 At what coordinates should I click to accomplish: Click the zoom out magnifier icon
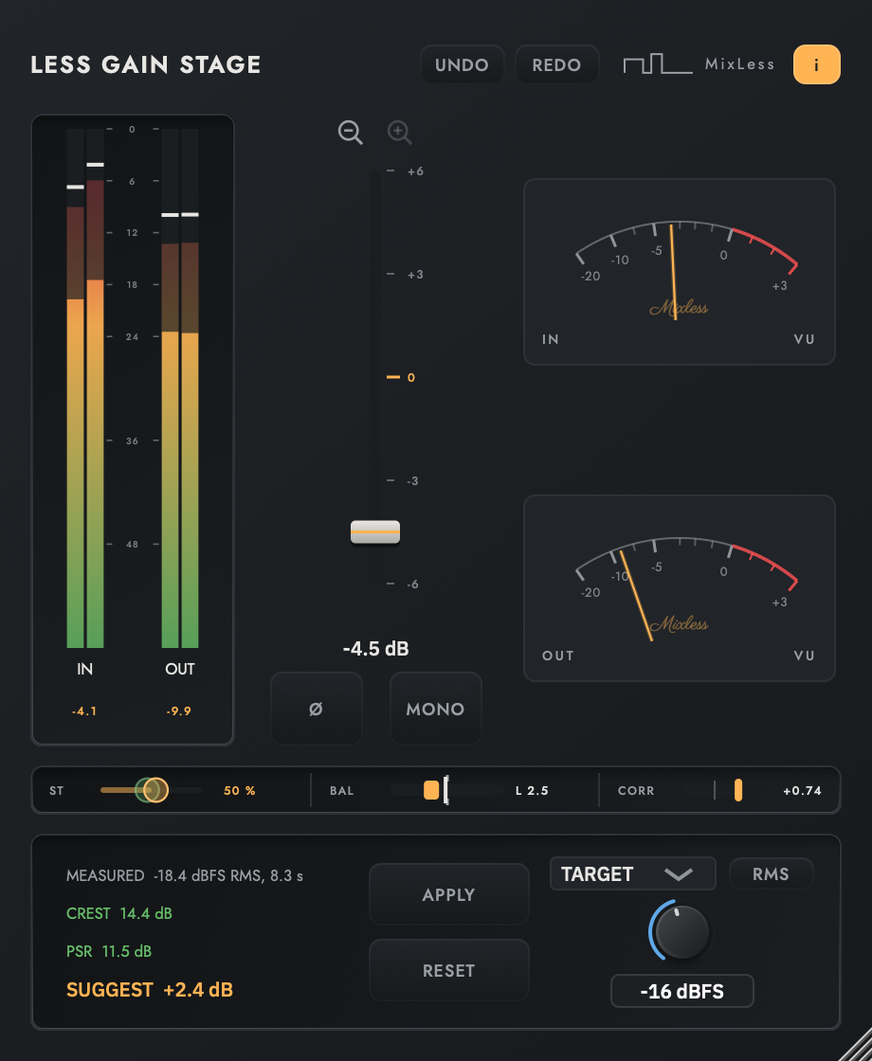tap(350, 132)
